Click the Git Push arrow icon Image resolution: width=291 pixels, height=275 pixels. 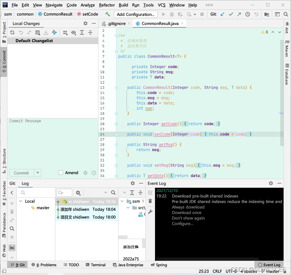(x=239, y=14)
